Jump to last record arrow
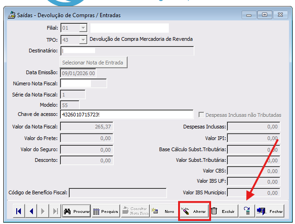 (x=55, y=211)
